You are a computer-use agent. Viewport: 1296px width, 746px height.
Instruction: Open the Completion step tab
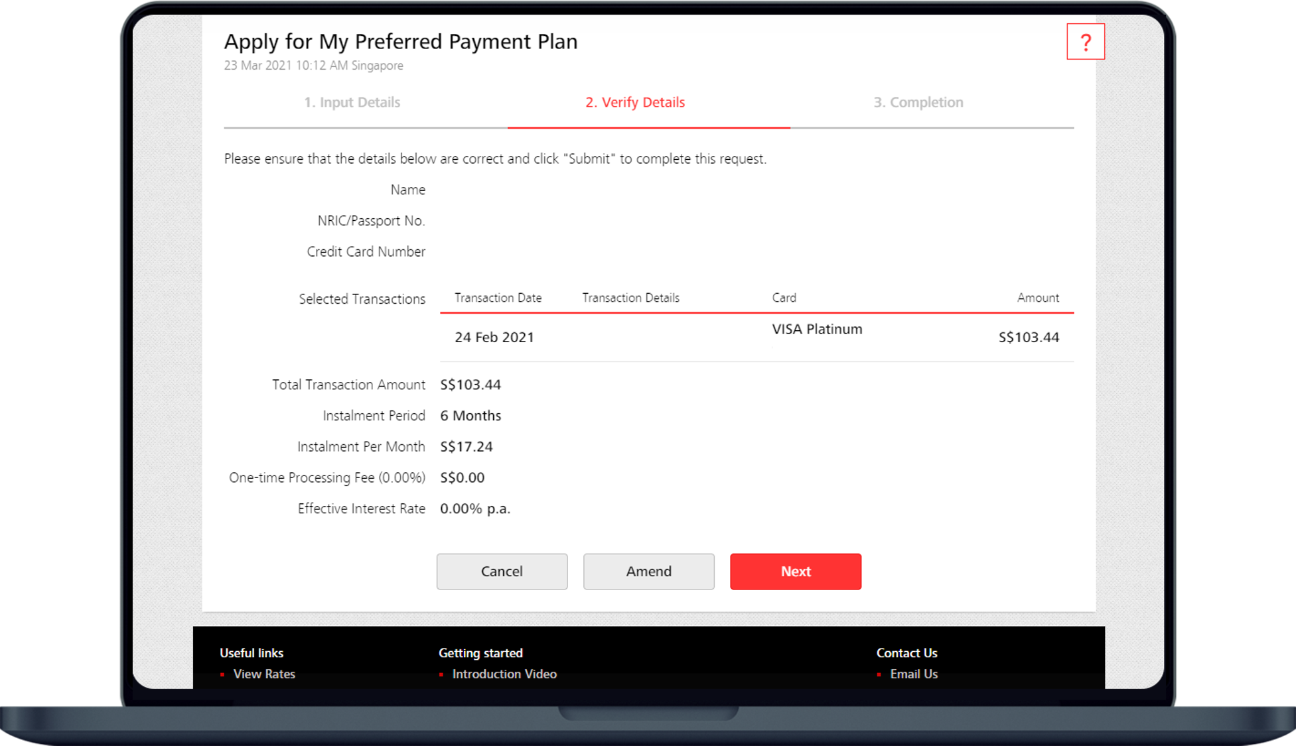918,102
